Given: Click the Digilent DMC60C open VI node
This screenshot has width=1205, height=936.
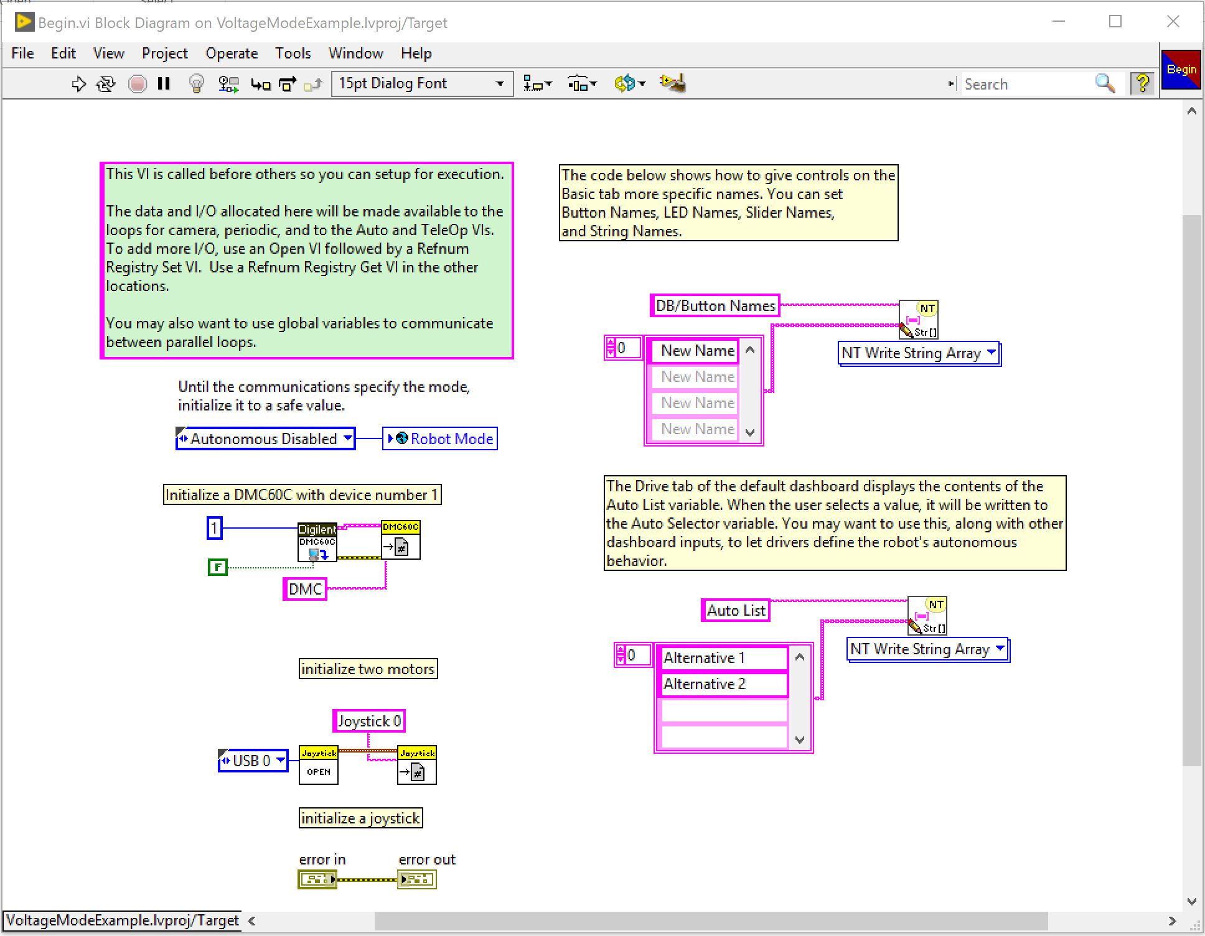Looking at the screenshot, I should 317,542.
